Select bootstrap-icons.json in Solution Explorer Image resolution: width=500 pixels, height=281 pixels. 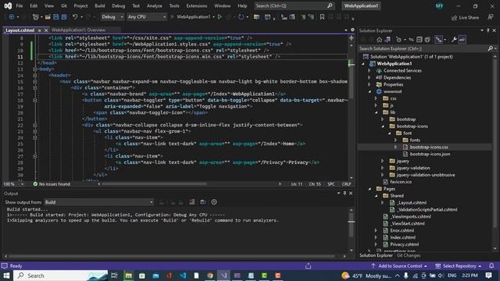[x=430, y=155]
